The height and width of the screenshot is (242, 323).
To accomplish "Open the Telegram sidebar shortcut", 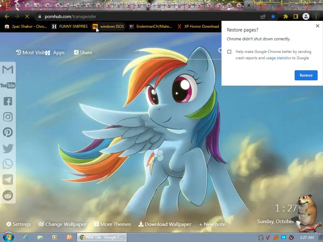I will (8, 180).
